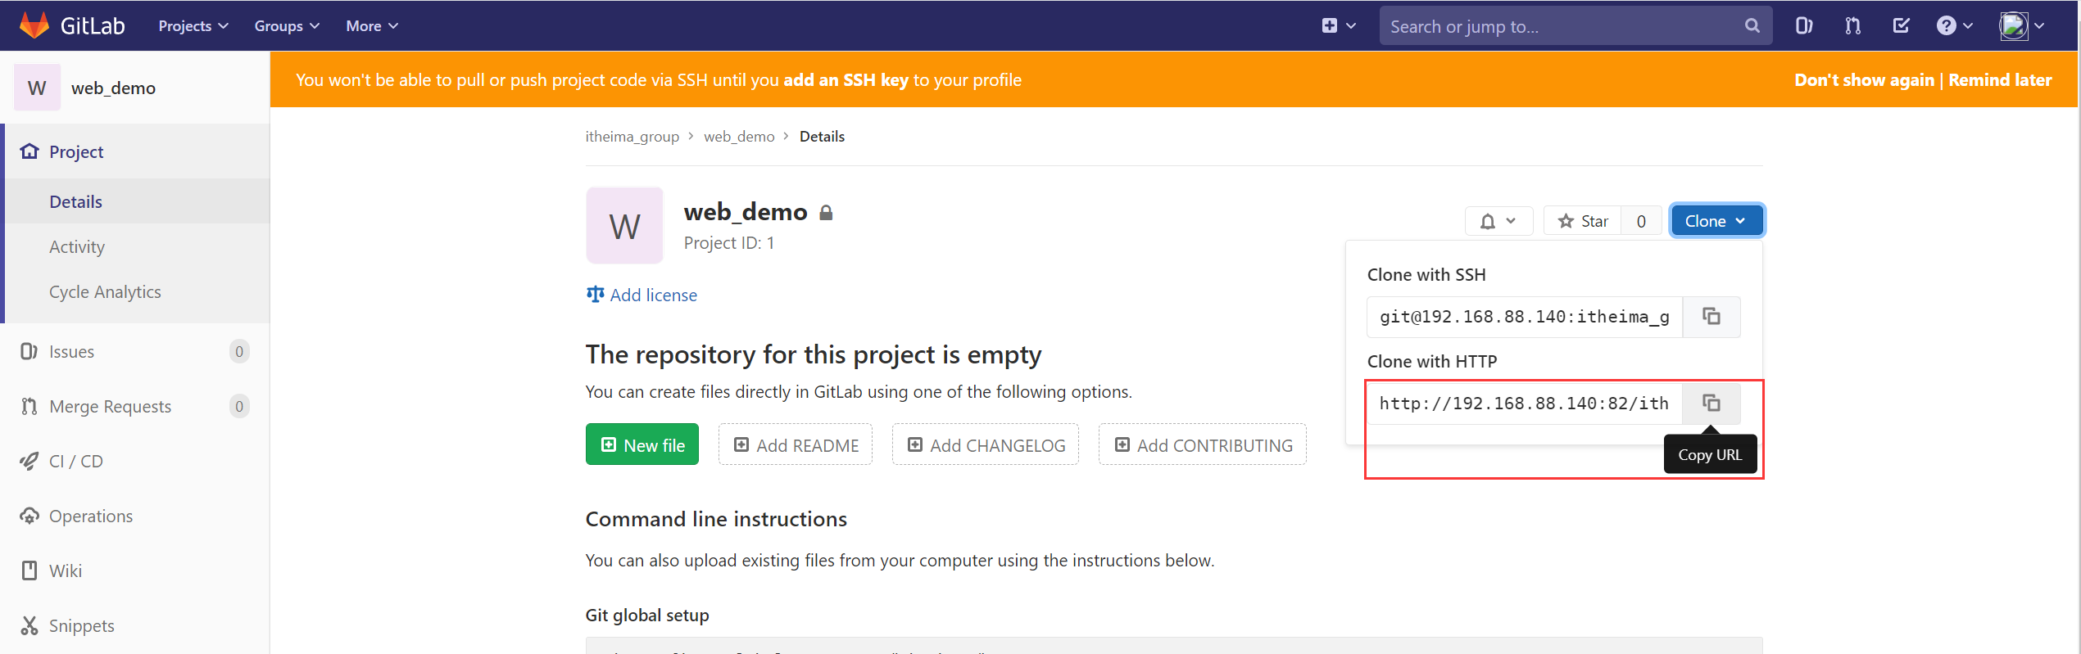The image size is (2081, 654).
Task: Select Activity in the sidebar
Action: tap(77, 247)
